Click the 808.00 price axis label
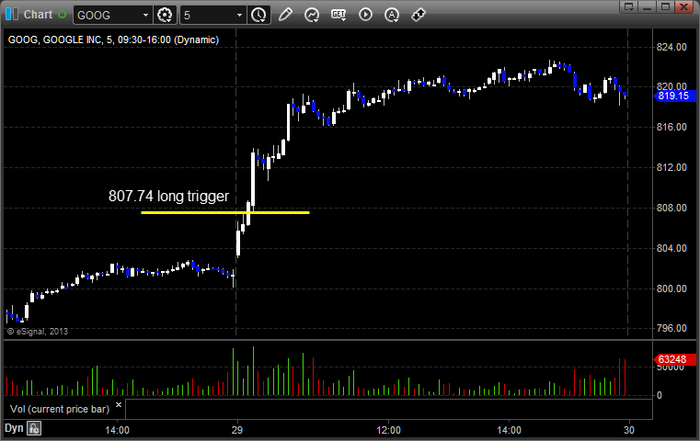The image size is (700, 441). (x=671, y=208)
